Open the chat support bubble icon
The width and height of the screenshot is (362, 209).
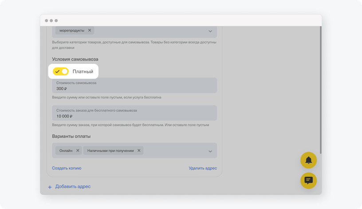pyautogui.click(x=308, y=180)
